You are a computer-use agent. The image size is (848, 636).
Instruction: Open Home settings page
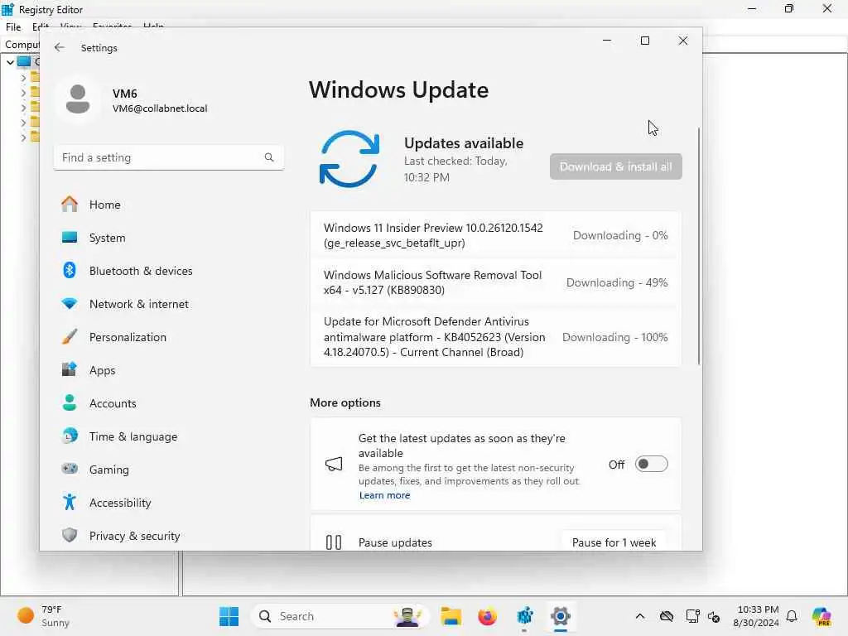[x=104, y=205]
